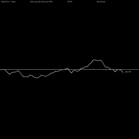
Task: Click the 'Daily Force Index' title text
Action: pos(8,2)
